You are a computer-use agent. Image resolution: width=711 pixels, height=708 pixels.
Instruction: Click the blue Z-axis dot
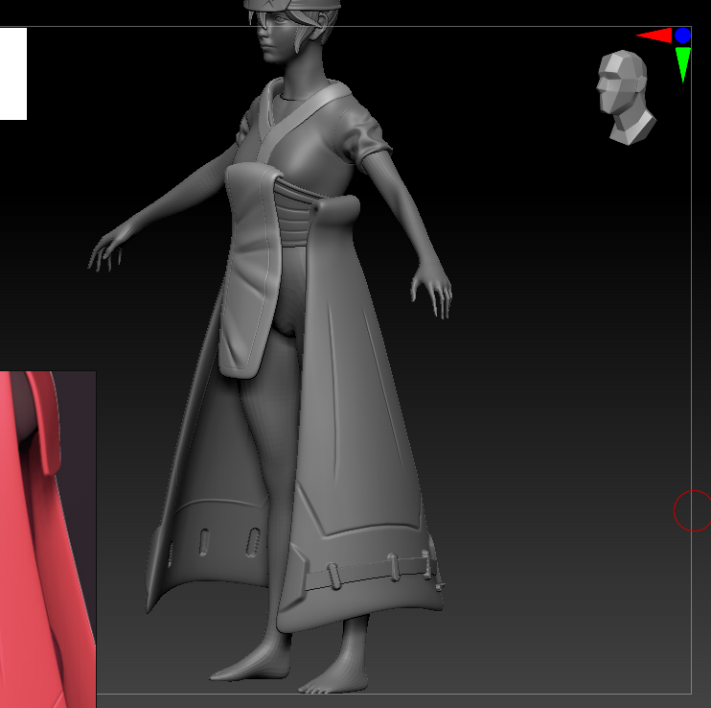682,35
